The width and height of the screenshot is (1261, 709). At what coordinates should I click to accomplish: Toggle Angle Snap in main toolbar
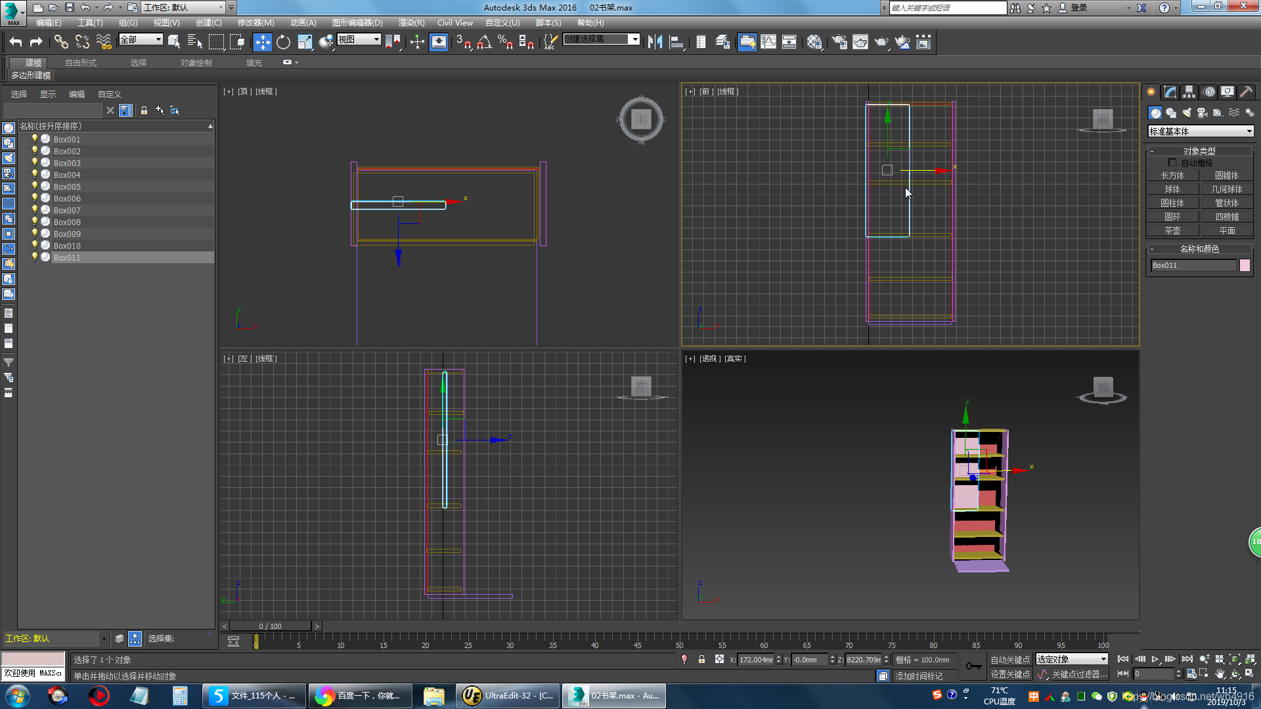coord(484,42)
